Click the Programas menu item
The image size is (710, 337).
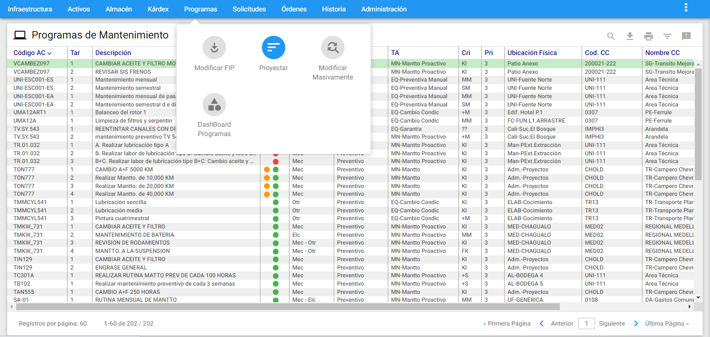tap(201, 9)
